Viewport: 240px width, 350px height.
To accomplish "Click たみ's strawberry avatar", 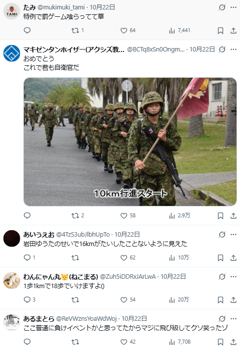I will pos(11,11).
